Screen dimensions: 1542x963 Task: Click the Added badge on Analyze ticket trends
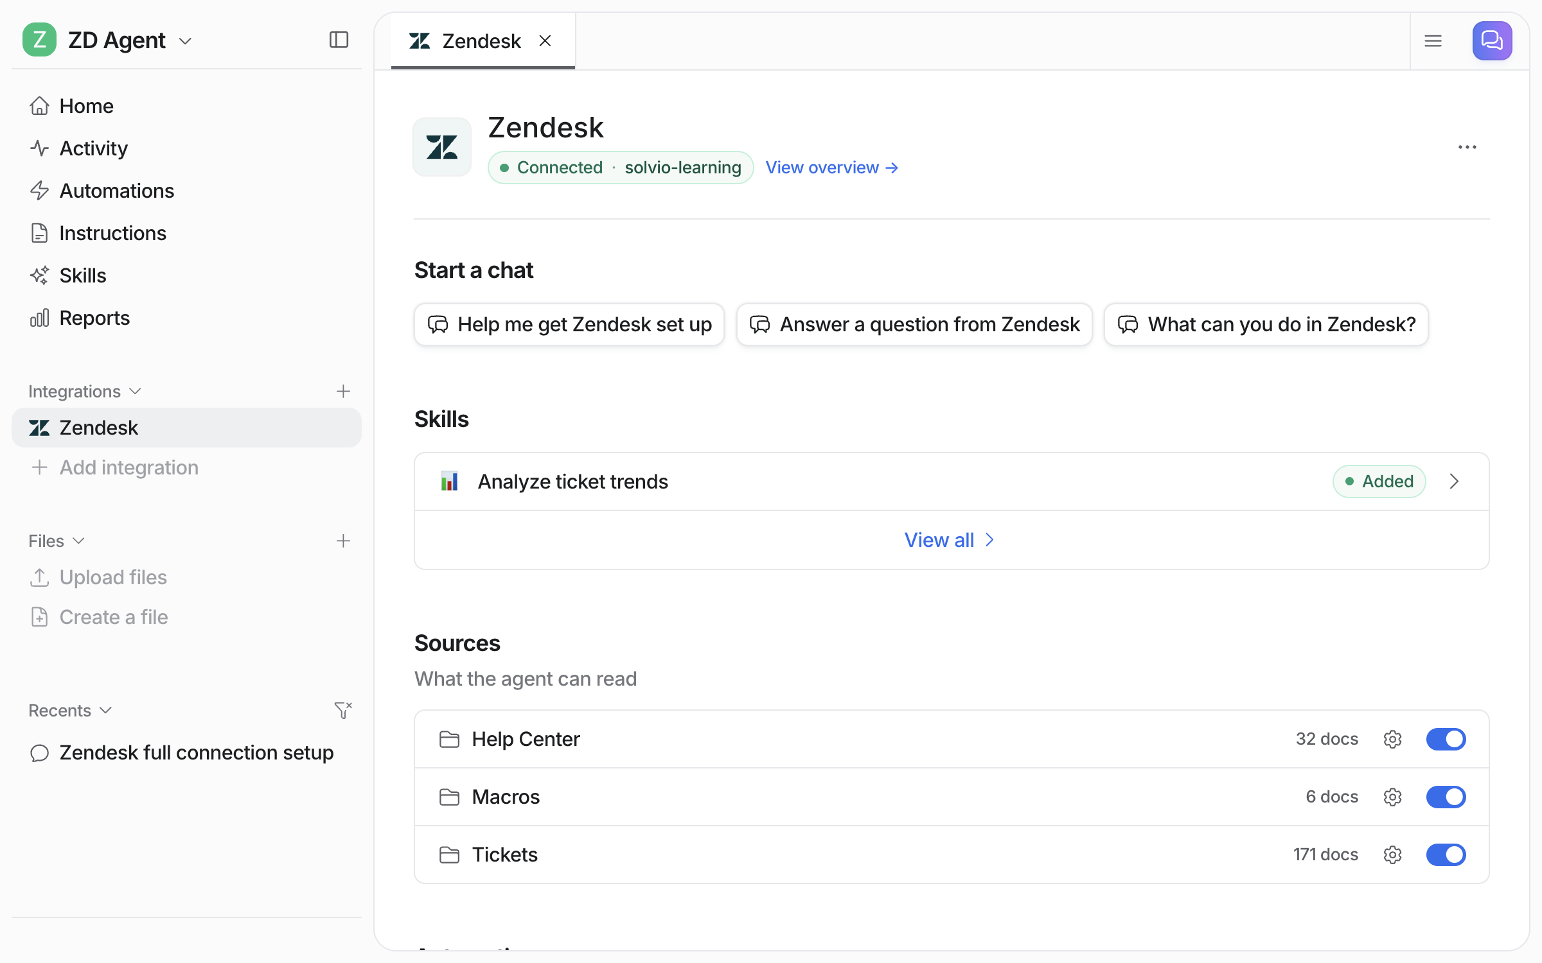point(1379,481)
